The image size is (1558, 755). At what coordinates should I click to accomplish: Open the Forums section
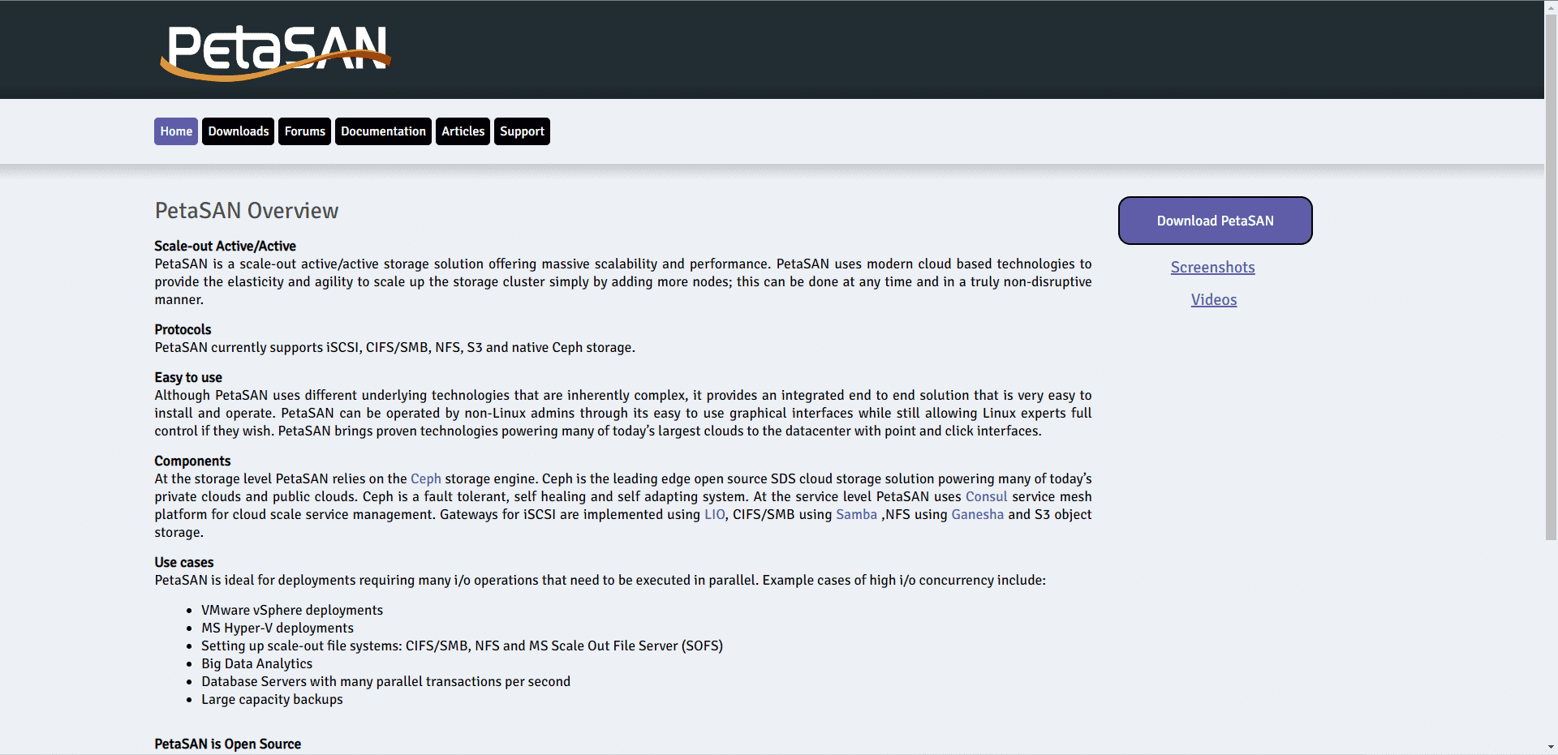pyautogui.click(x=304, y=131)
